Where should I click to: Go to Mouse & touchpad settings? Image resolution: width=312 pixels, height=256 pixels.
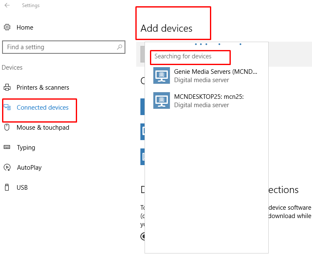pyautogui.click(x=43, y=128)
